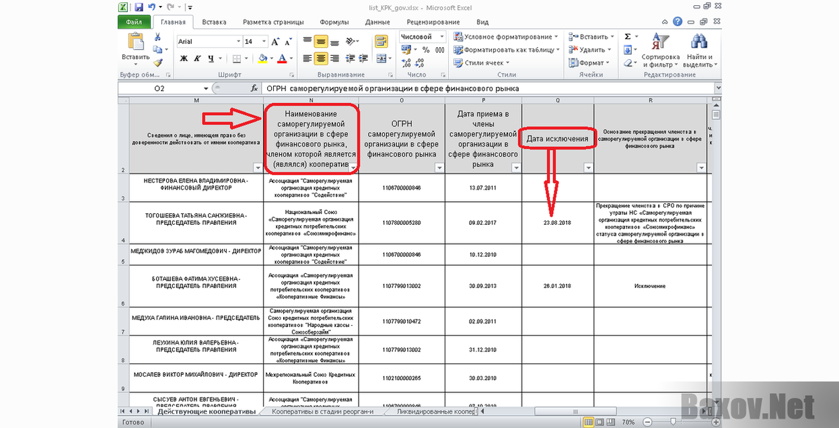This screenshot has width=839, height=428.
Task: Open sheet tab Кооперативы в стадии реорган-и
Action: 322,411
